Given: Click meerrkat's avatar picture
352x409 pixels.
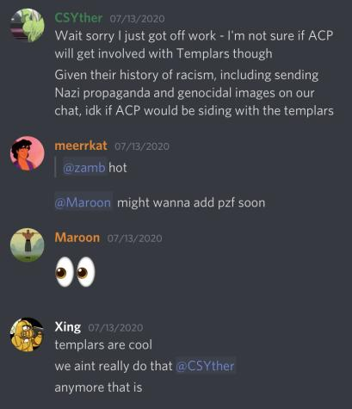Looking at the screenshot, I should [28, 153].
